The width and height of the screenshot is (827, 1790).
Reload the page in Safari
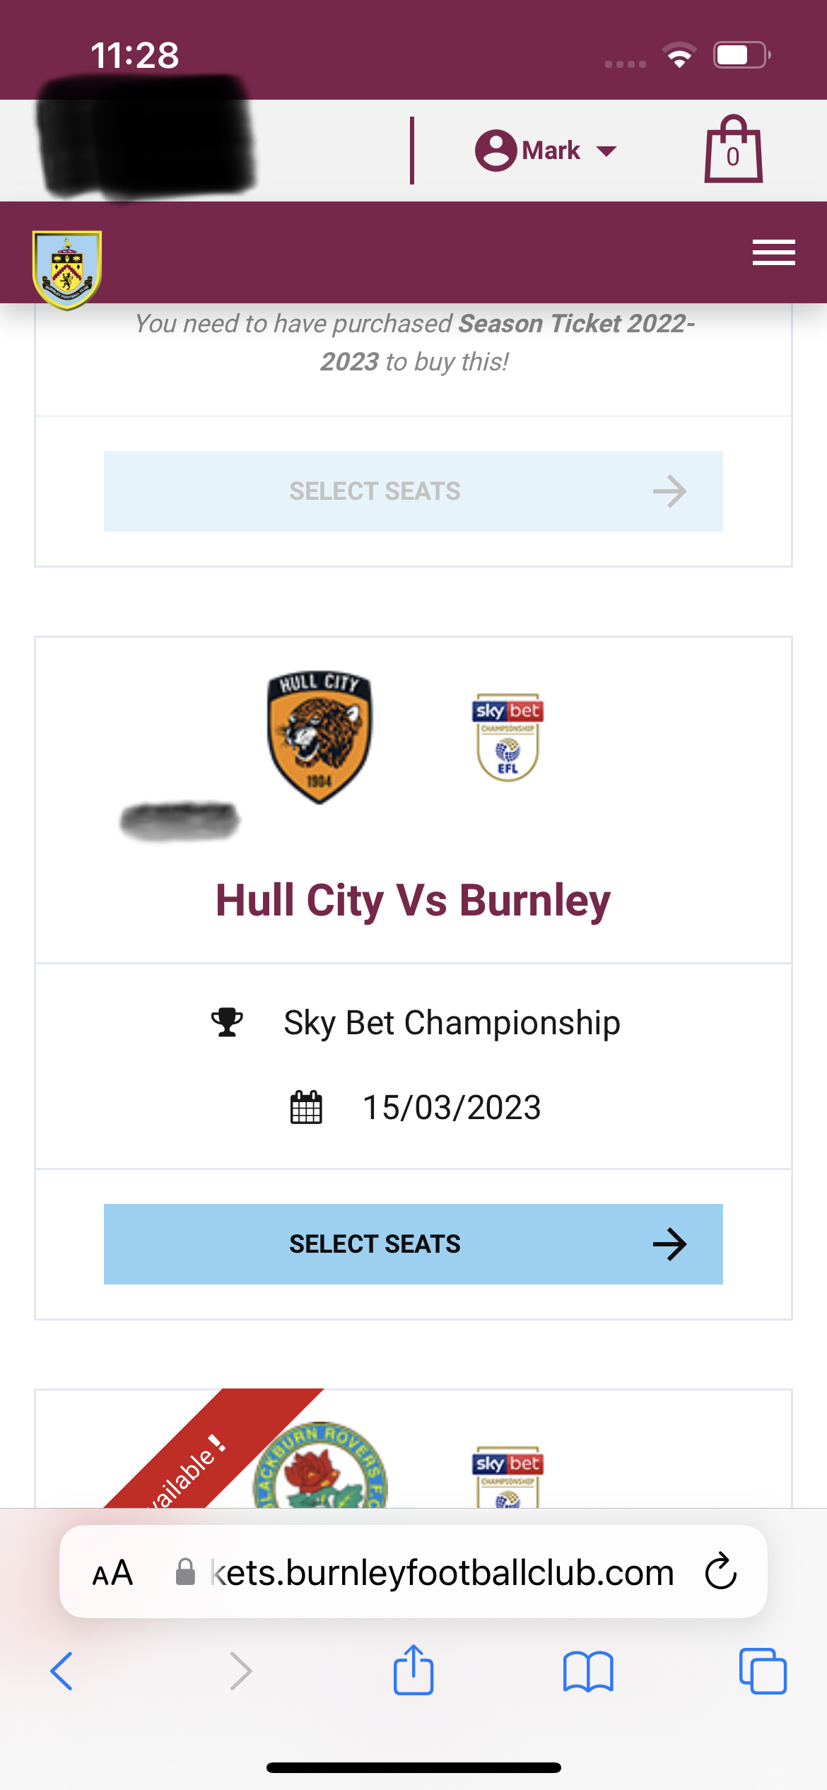point(721,1572)
